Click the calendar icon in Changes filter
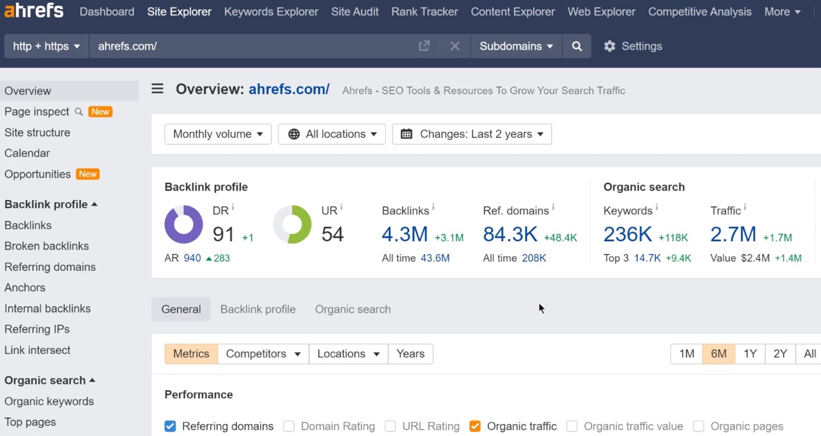Image resolution: width=821 pixels, height=436 pixels. (x=406, y=134)
